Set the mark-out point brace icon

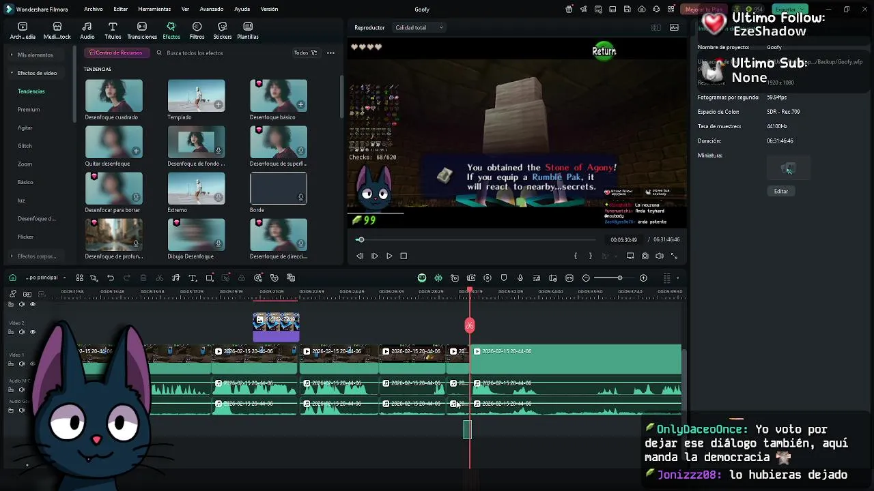point(590,256)
